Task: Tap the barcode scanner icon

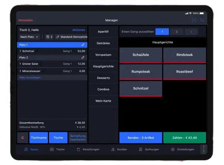Action: pos(194,20)
